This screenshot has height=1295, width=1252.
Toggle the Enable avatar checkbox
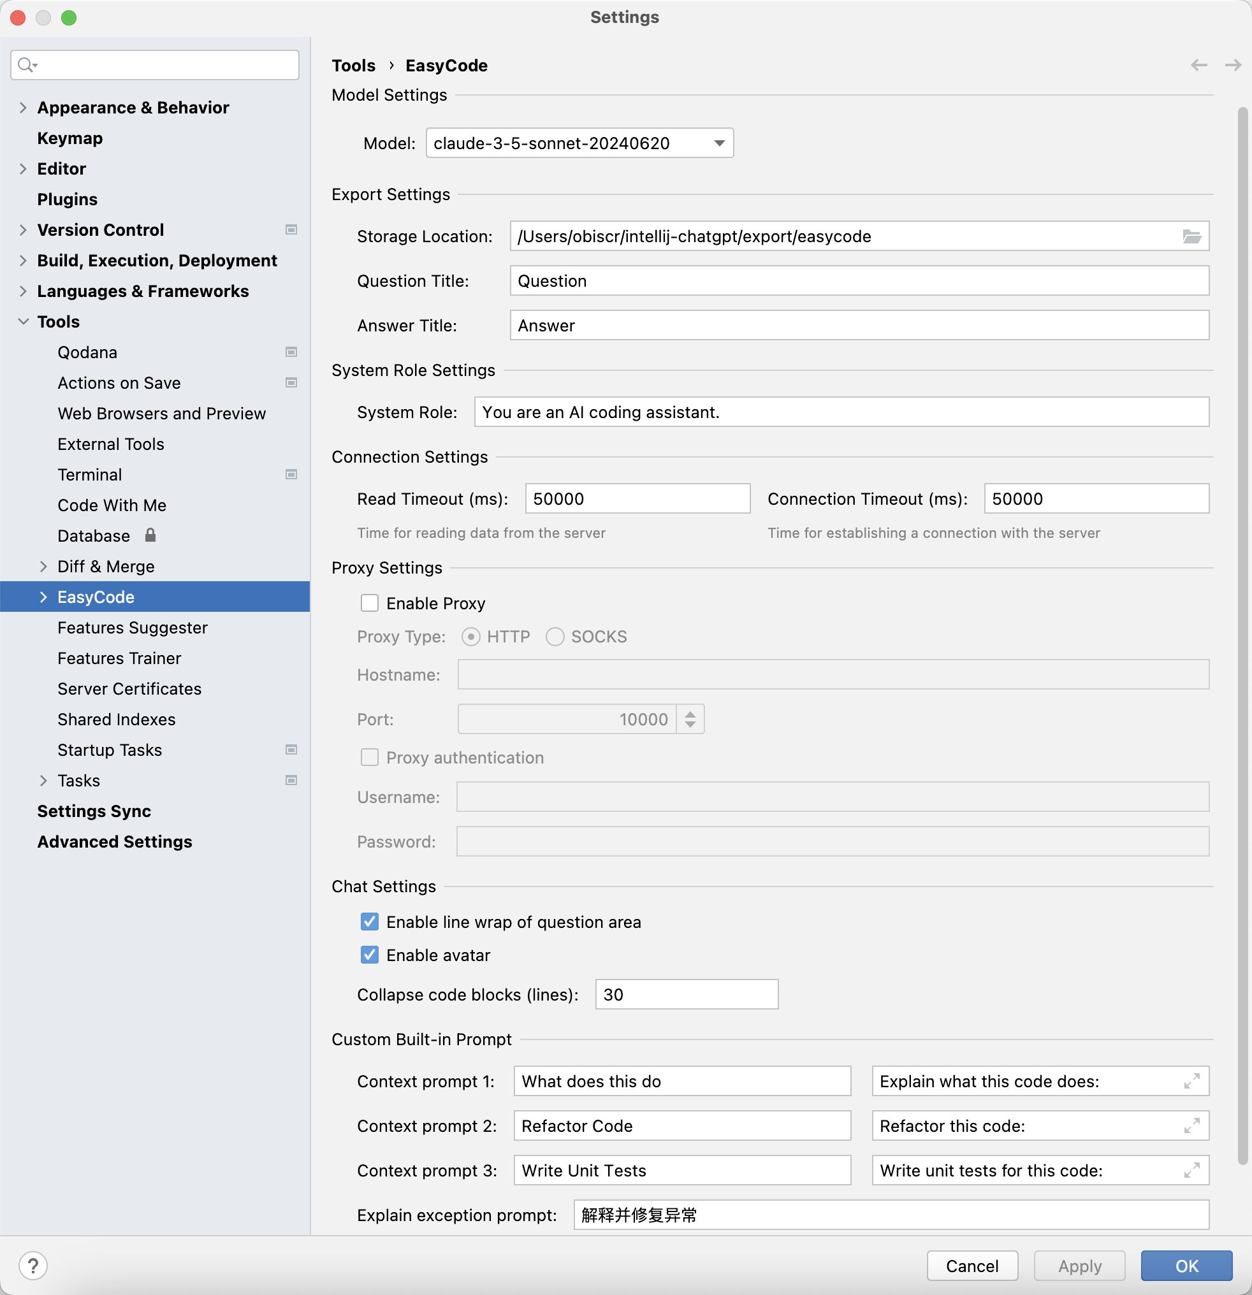pyautogui.click(x=370, y=955)
